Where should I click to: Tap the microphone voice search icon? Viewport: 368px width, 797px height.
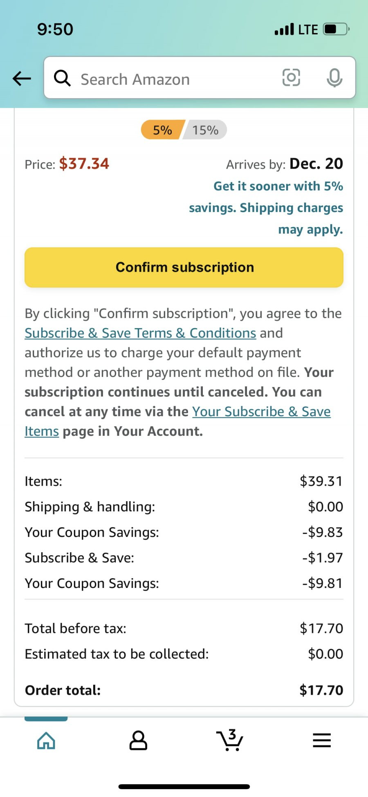click(x=334, y=78)
